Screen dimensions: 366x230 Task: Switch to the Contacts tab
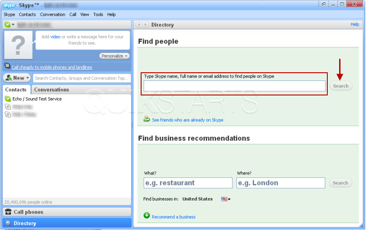(16, 90)
